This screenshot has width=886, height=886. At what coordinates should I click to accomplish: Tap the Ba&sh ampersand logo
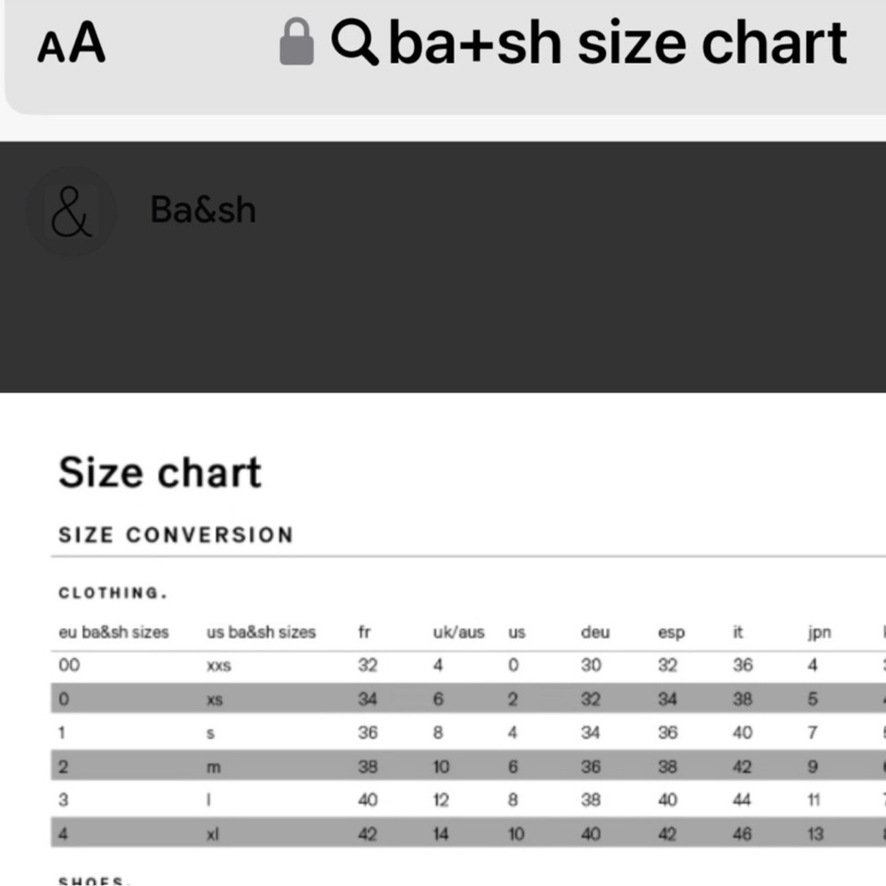(71, 211)
